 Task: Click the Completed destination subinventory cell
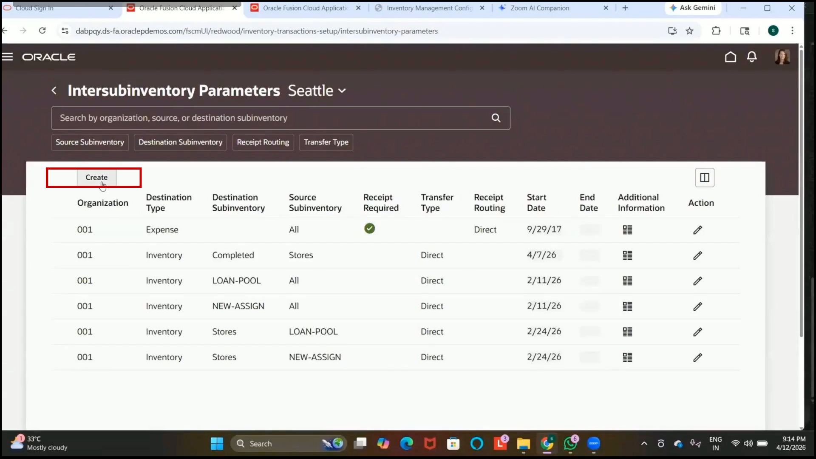coord(233,255)
